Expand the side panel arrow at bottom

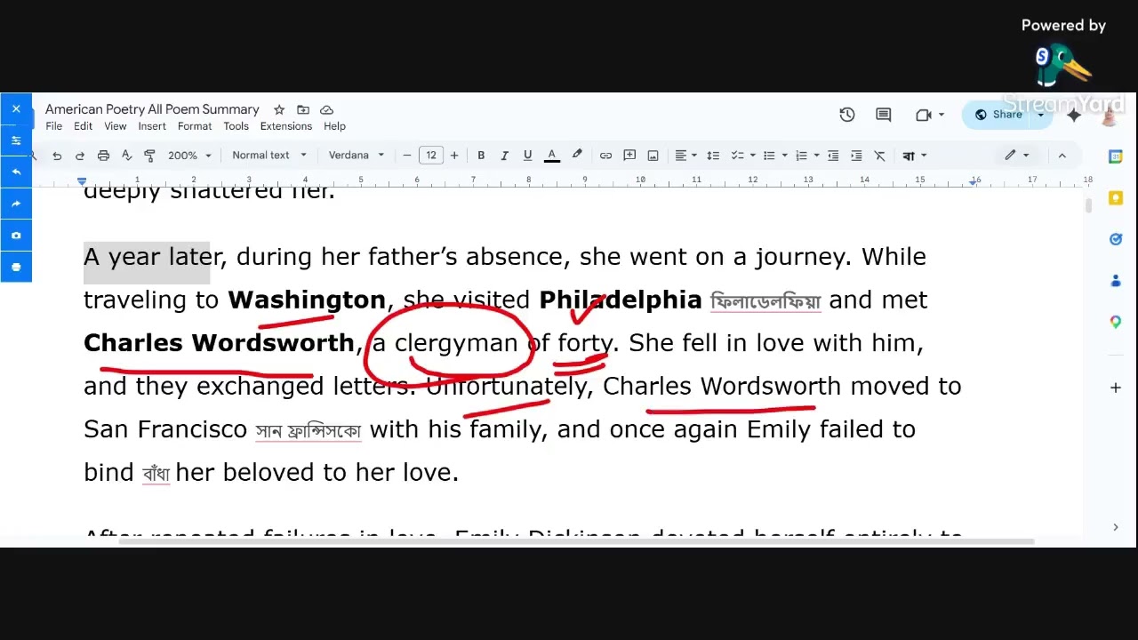pyautogui.click(x=1116, y=527)
